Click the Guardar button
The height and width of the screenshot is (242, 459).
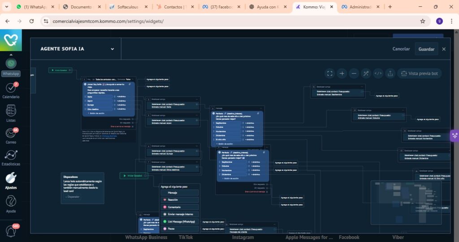pyautogui.click(x=426, y=49)
